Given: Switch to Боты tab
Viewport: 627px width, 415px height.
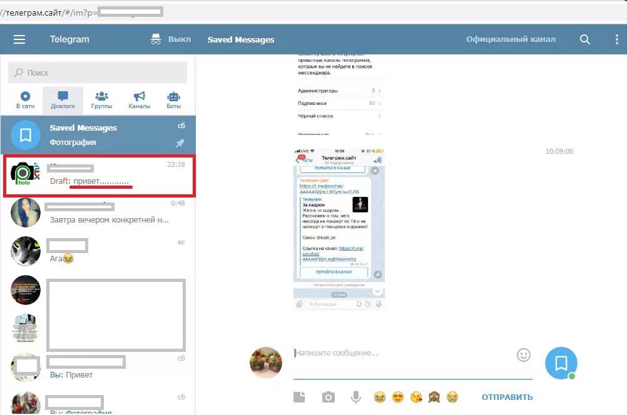Looking at the screenshot, I should (x=173, y=100).
